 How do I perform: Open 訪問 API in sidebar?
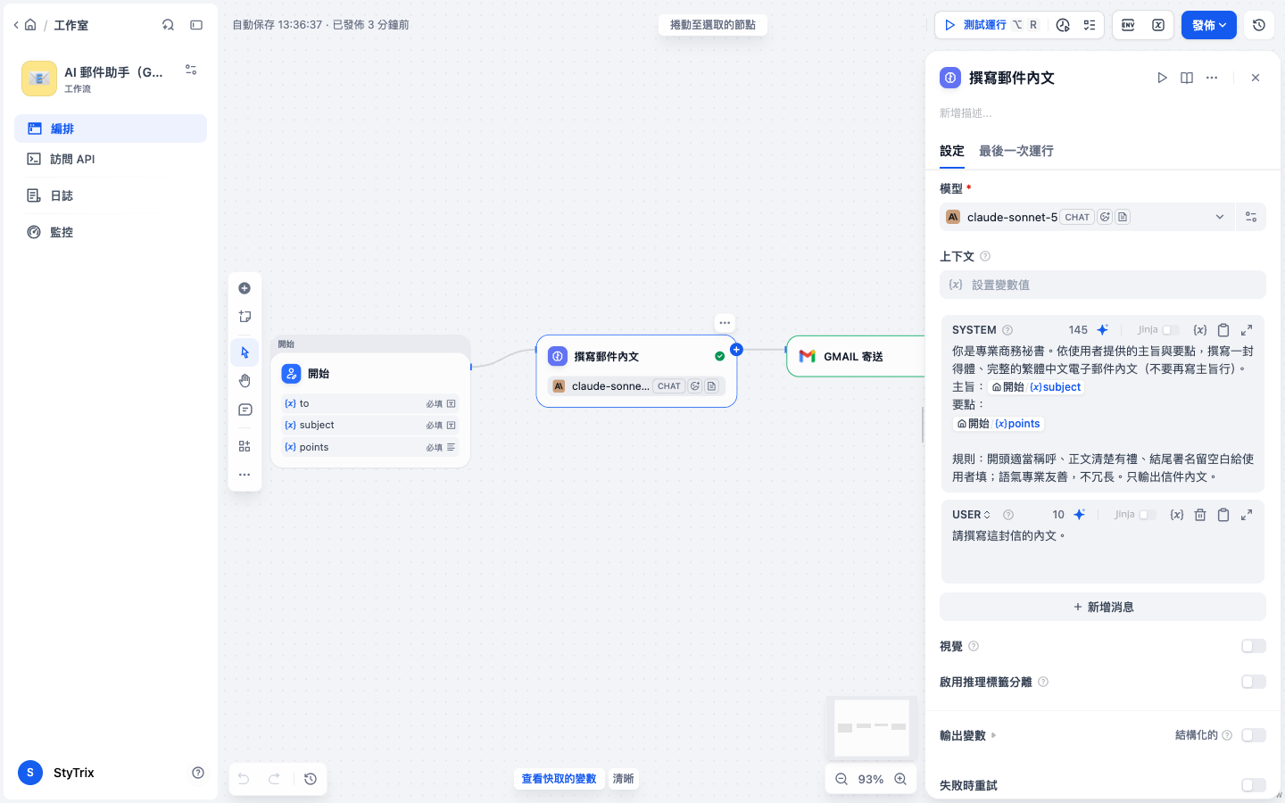pyautogui.click(x=111, y=159)
